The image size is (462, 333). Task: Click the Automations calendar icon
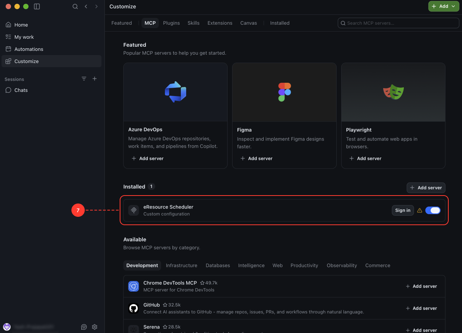pos(8,49)
